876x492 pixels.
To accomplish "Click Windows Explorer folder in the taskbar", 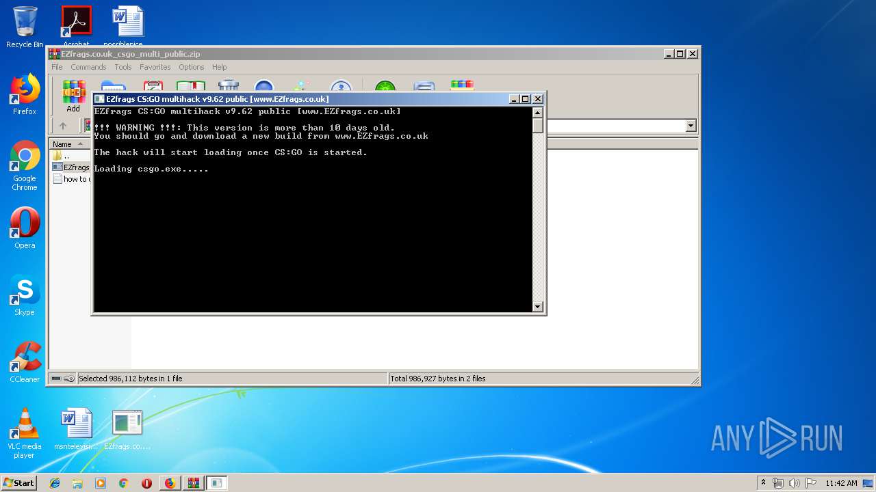I will click(x=77, y=483).
